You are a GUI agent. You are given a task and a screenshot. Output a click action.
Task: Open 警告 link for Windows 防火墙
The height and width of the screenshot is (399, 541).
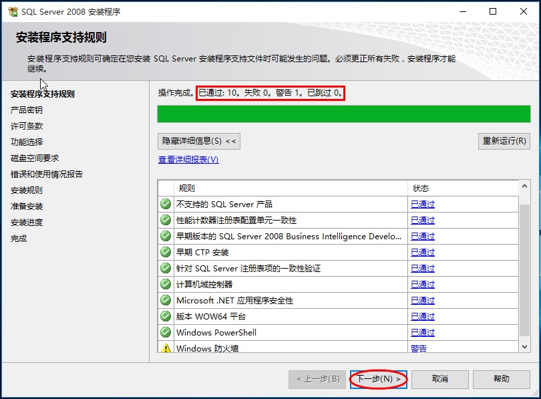pos(419,348)
